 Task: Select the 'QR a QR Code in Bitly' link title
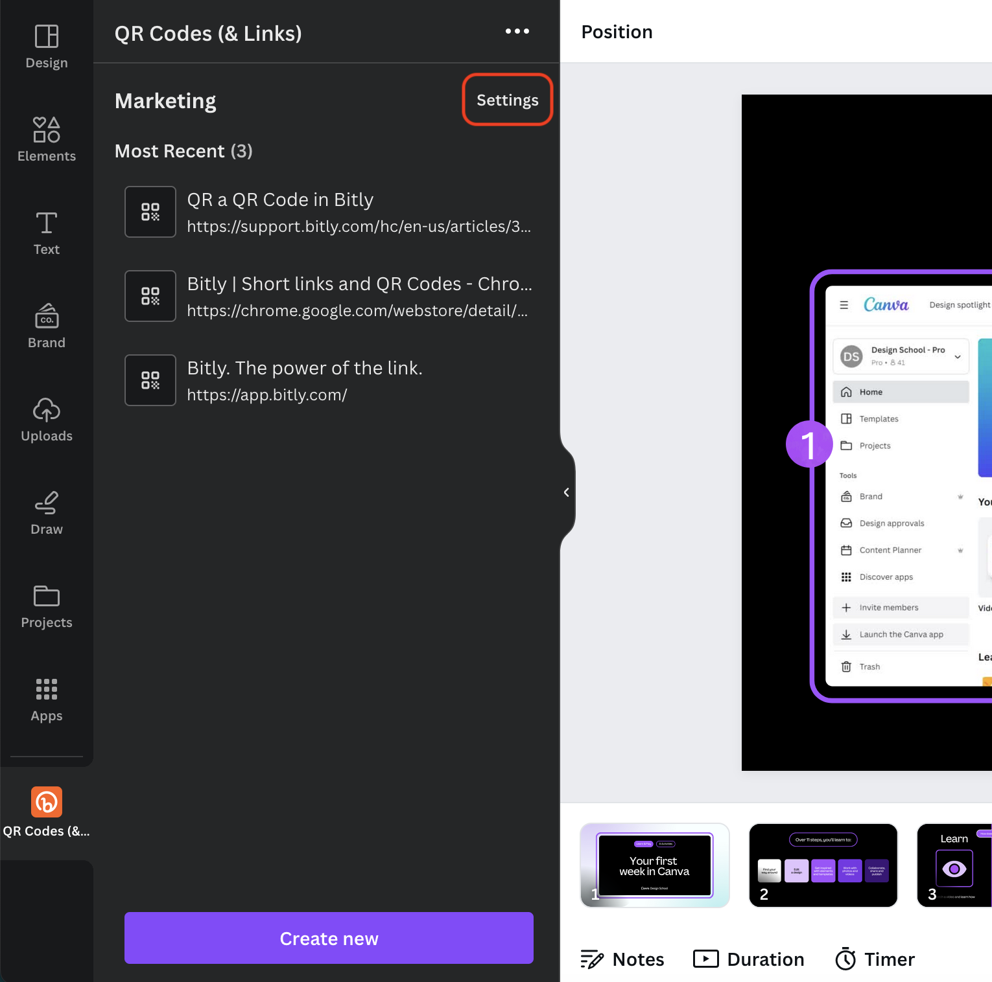pos(280,200)
